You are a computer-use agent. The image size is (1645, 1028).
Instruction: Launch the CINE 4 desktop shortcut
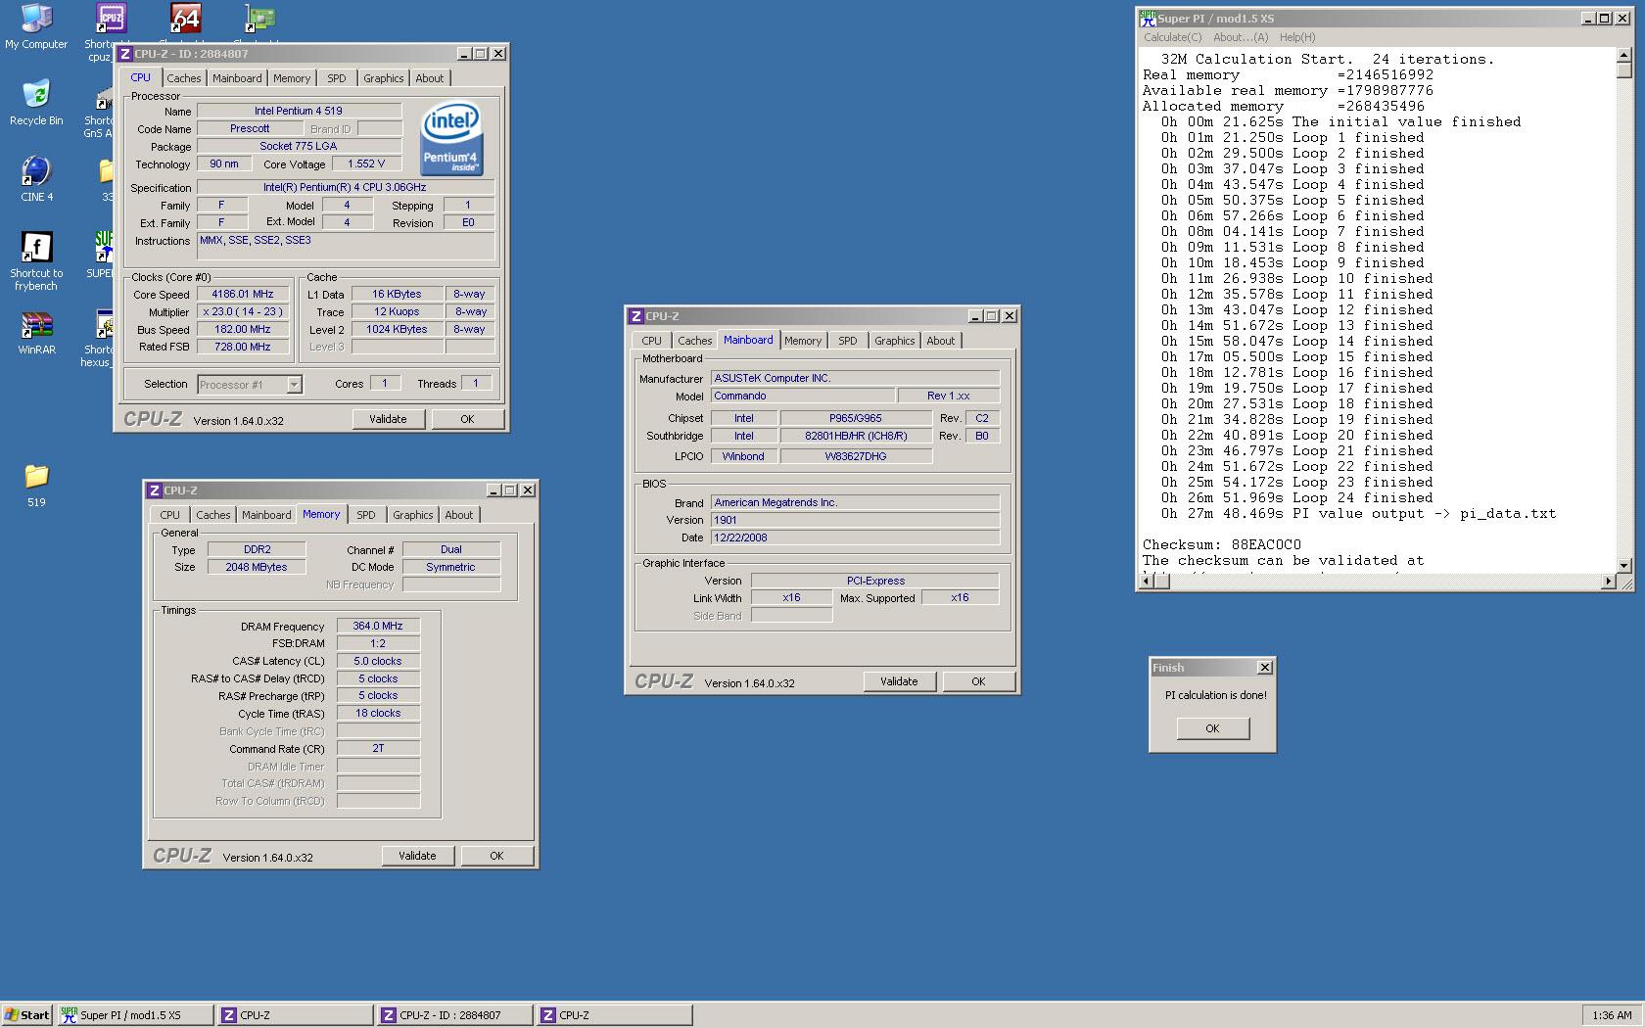point(36,179)
